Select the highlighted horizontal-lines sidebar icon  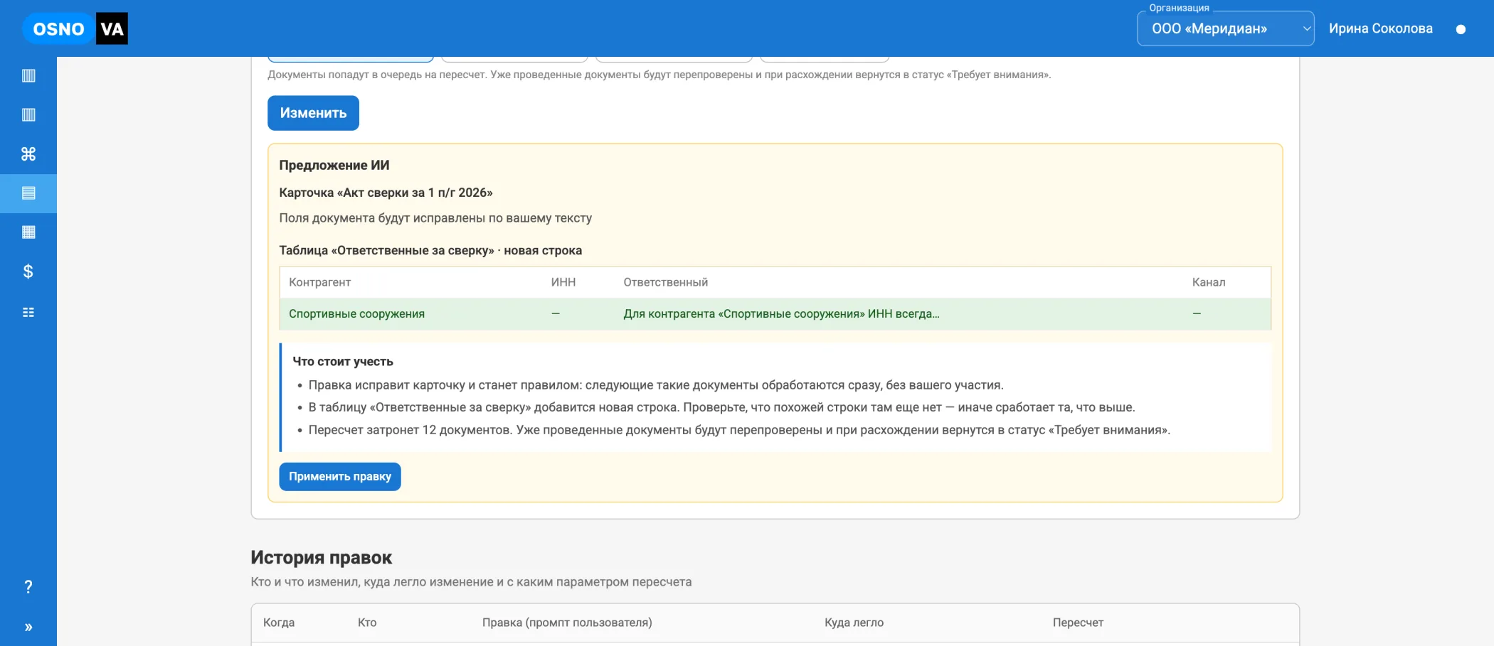coord(28,193)
